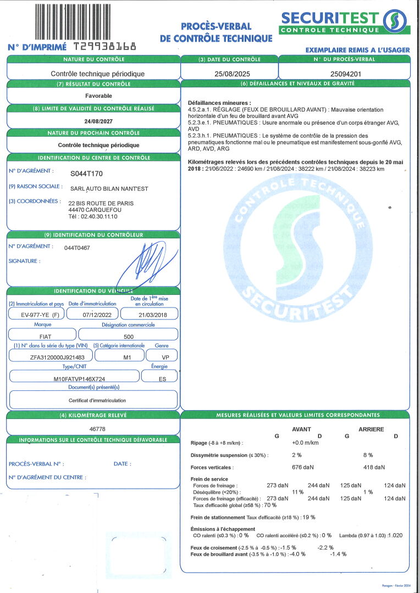Click the result value 'Favorable'

point(98,96)
